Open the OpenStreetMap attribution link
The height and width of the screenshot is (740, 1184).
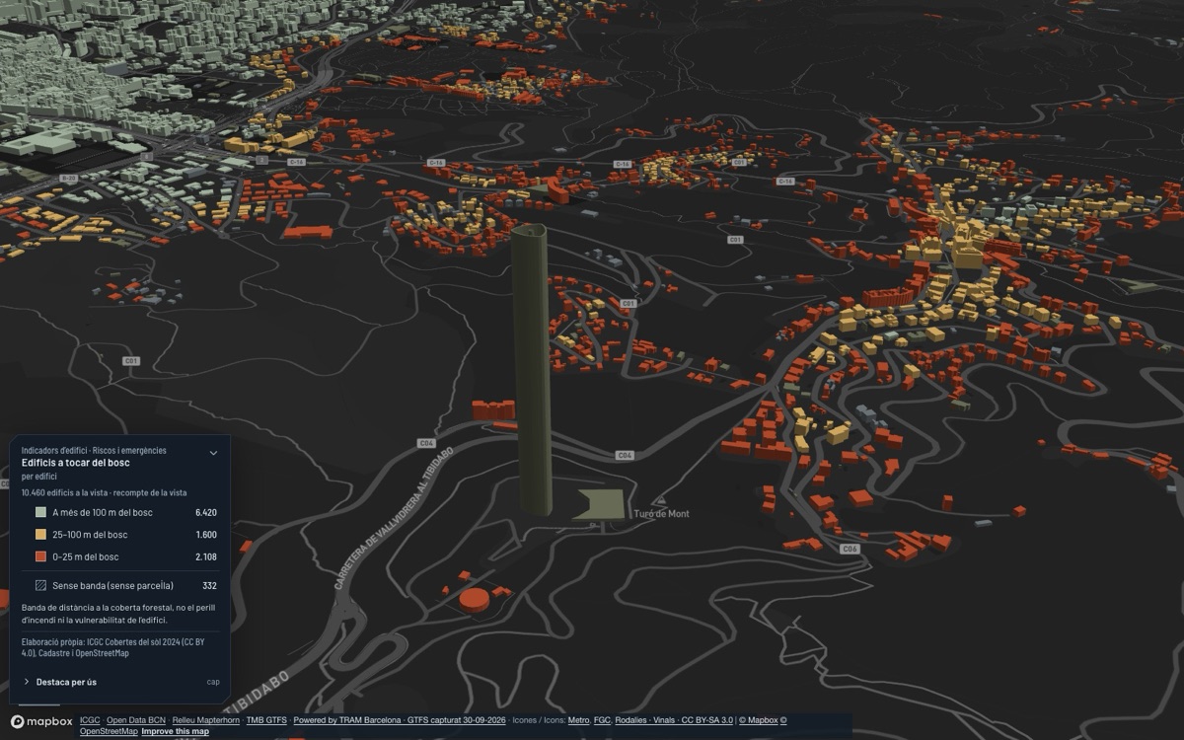(109, 731)
